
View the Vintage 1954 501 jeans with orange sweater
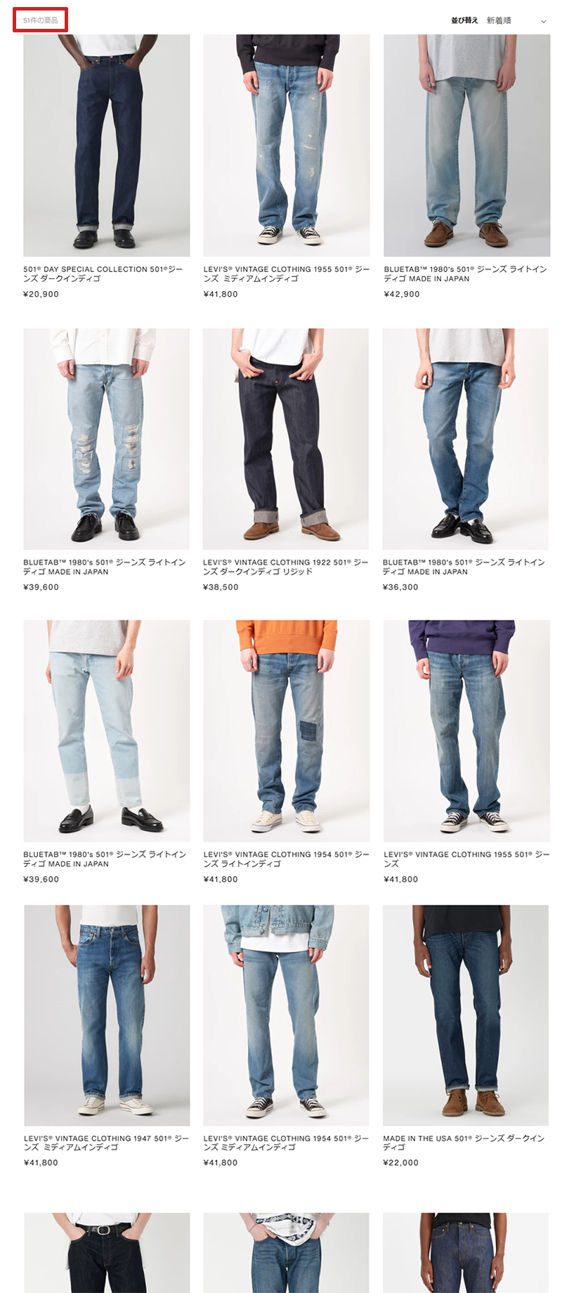286,731
